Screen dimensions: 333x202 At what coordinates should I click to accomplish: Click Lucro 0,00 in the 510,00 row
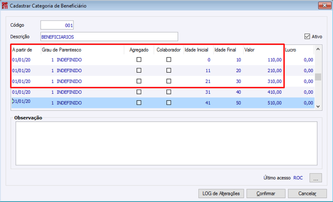tap(308, 103)
